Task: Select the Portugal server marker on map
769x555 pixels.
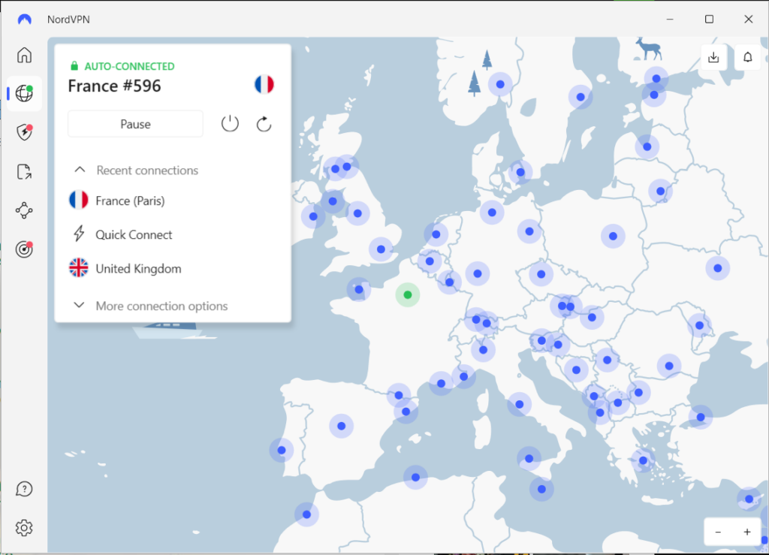Action: 282,450
